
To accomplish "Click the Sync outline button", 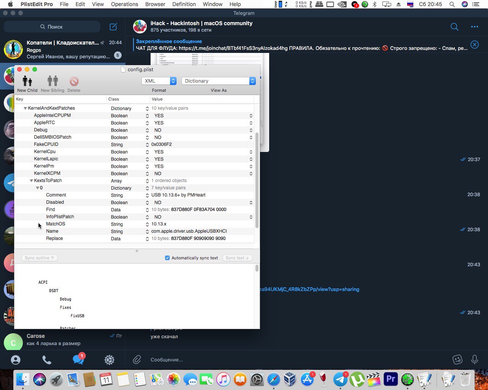I will coord(39,258).
